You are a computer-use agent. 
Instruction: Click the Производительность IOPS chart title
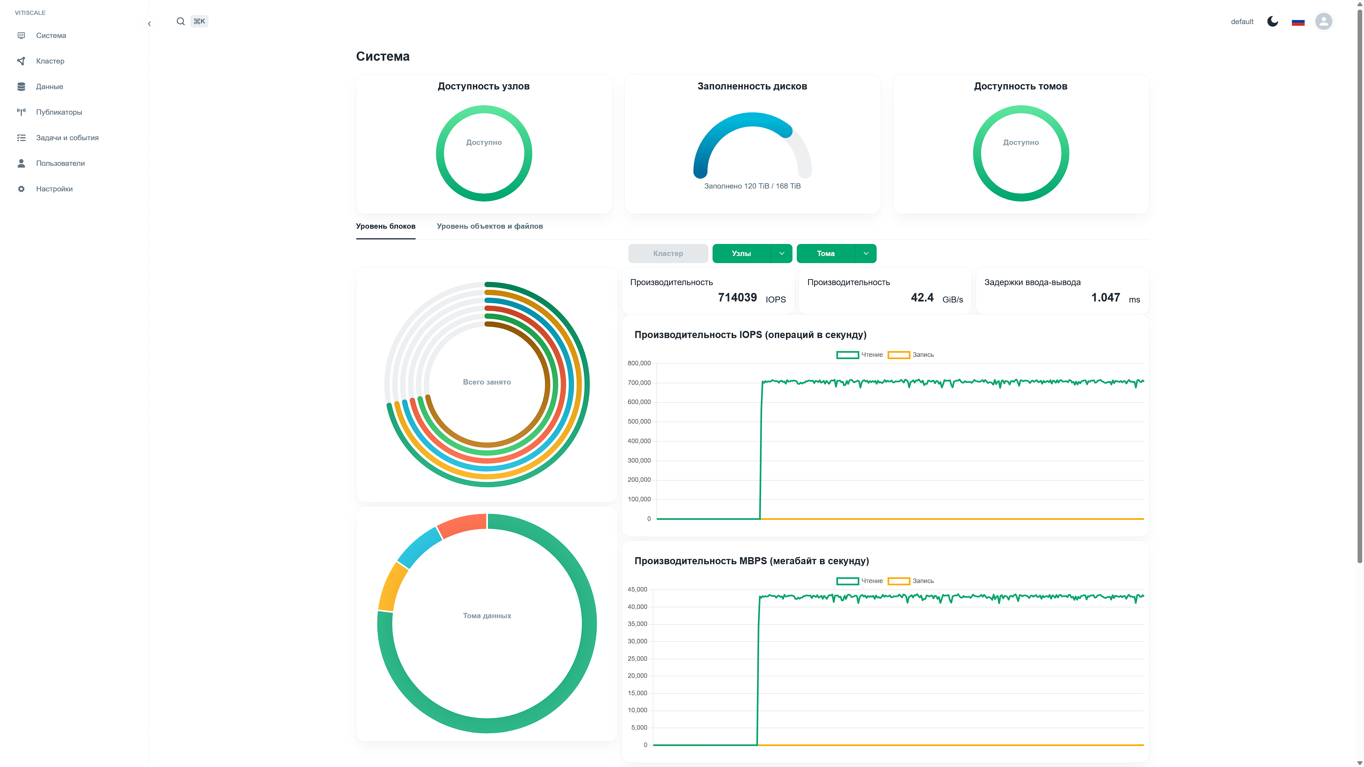(750, 334)
